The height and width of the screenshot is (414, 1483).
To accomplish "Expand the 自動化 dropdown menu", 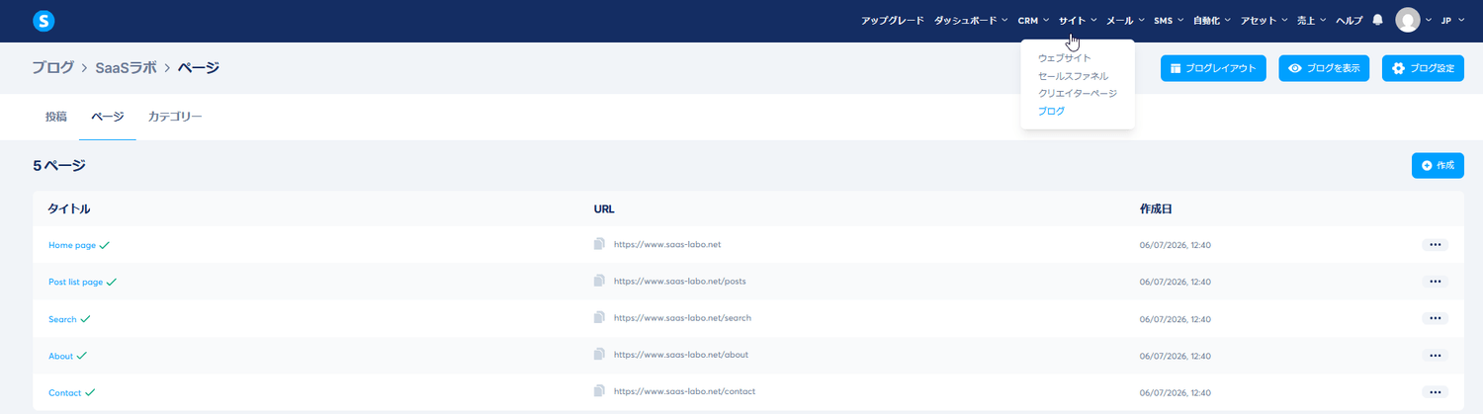I will click(1212, 20).
